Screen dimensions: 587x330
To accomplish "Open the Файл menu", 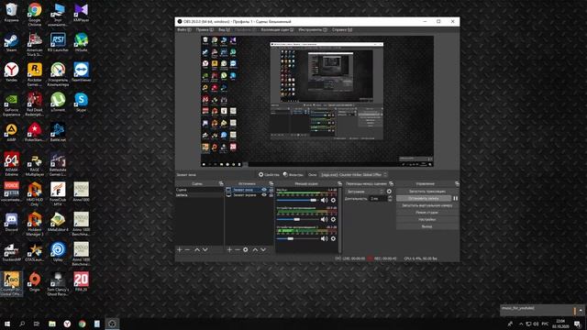I will pos(183,29).
